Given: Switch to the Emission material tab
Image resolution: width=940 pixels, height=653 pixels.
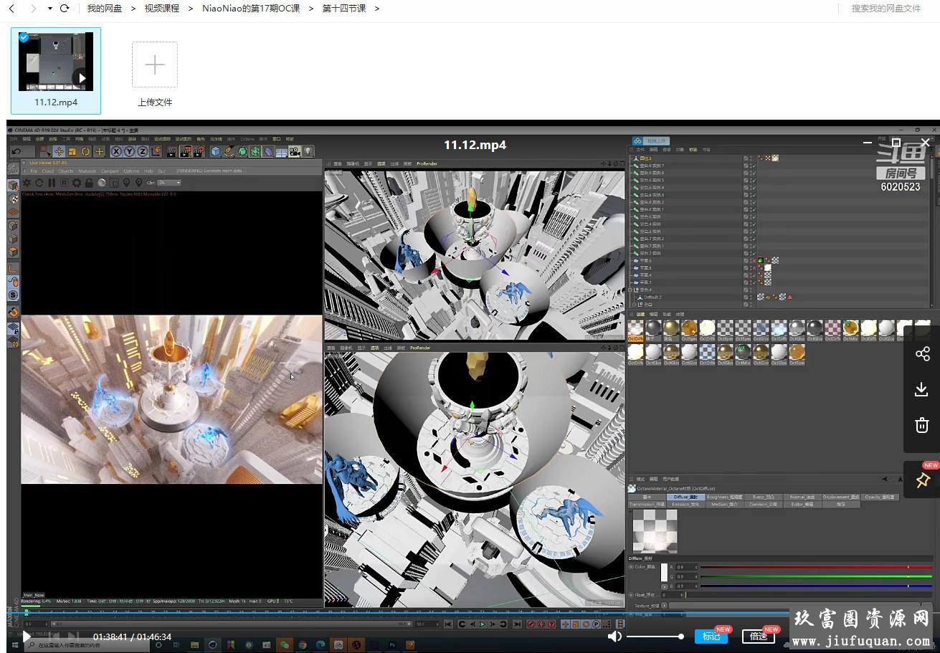Looking at the screenshot, I should [685, 505].
